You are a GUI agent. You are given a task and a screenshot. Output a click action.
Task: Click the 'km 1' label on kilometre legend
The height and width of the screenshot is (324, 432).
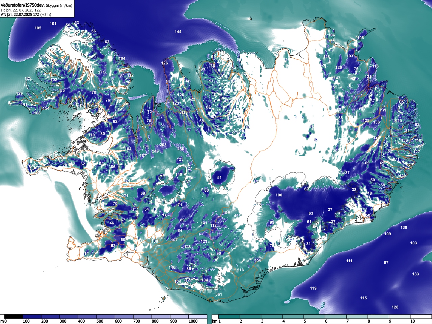216,321
